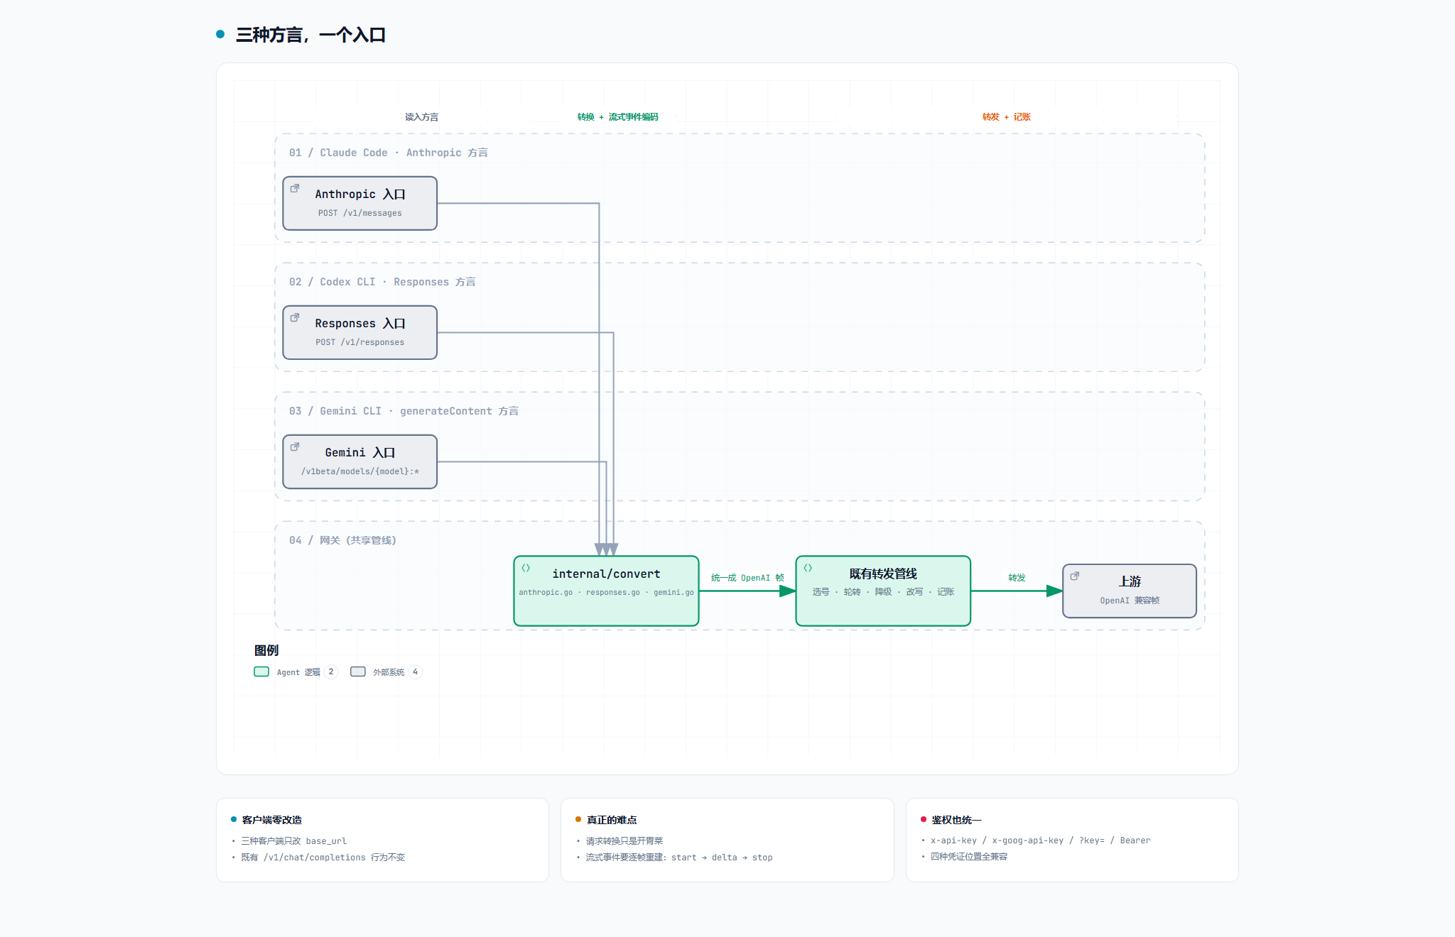Click code icon on internal/convert node
Screen dimensions: 1455x937
(x=526, y=568)
